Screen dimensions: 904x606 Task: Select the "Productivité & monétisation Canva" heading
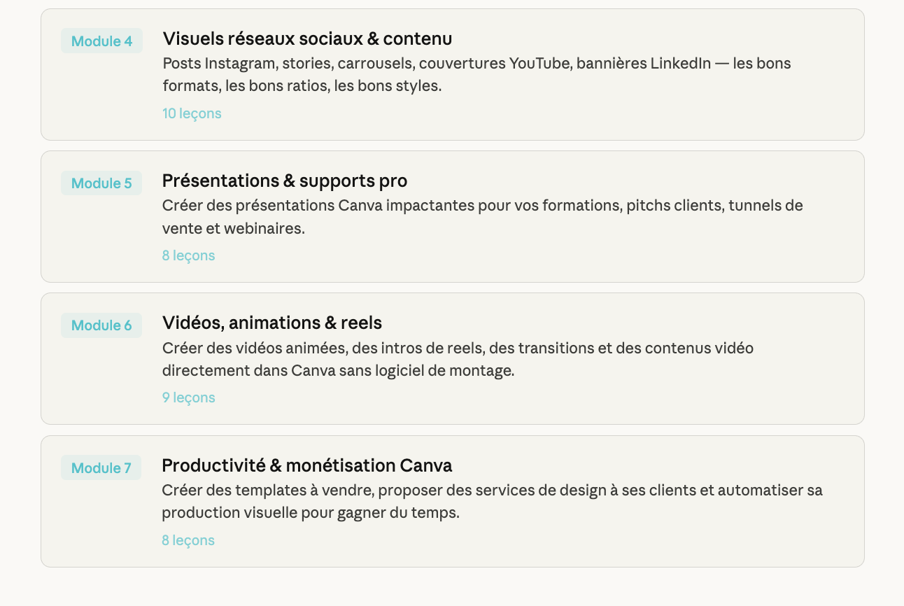coord(306,465)
